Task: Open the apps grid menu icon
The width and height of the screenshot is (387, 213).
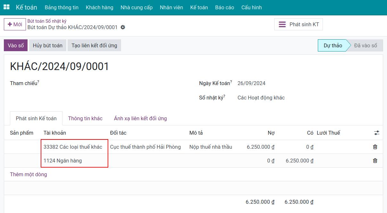Action: (6, 7)
